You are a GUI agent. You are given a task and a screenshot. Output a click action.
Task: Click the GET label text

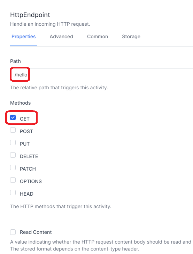[x=24, y=119]
